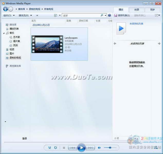Select 视频 in the navigation tree
This screenshot has height=154, width=163.
tap(12, 49)
